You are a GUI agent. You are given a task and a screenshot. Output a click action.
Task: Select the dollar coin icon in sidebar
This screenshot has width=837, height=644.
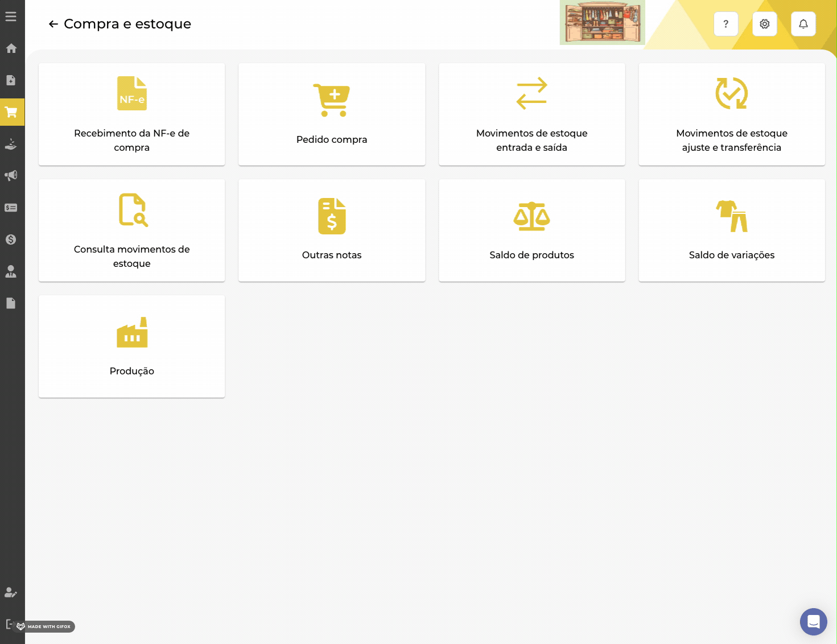pyautogui.click(x=11, y=240)
